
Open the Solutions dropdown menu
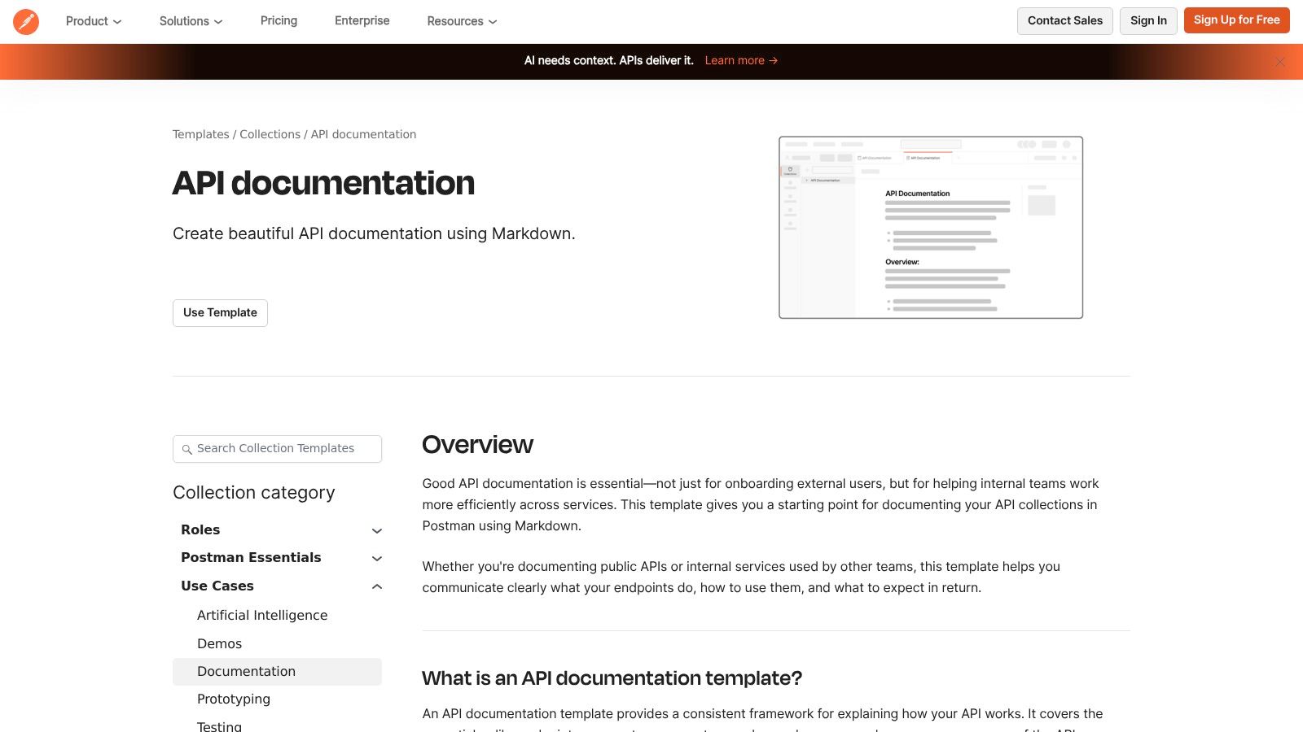point(191,21)
